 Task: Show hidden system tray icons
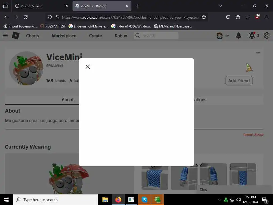point(219,200)
